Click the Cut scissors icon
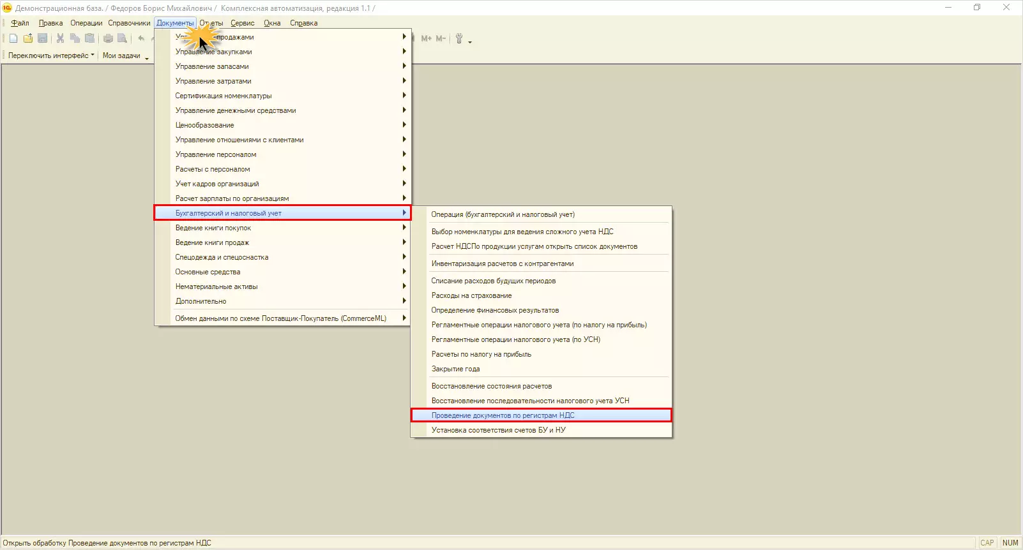The image size is (1023, 550). pos(60,38)
